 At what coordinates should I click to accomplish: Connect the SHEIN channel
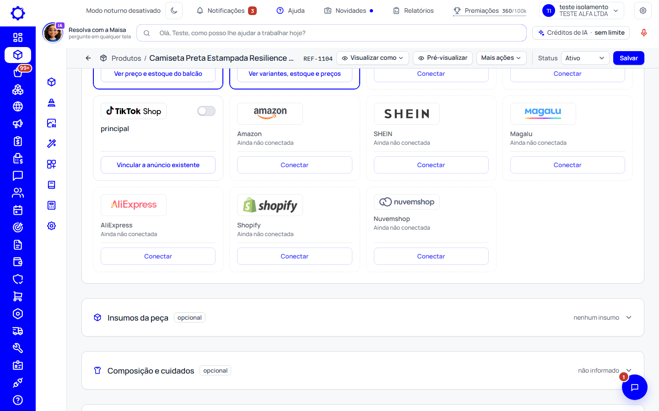431,165
